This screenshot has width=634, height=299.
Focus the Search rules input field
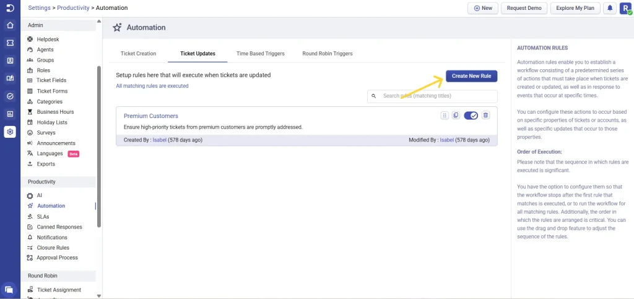[x=432, y=96]
